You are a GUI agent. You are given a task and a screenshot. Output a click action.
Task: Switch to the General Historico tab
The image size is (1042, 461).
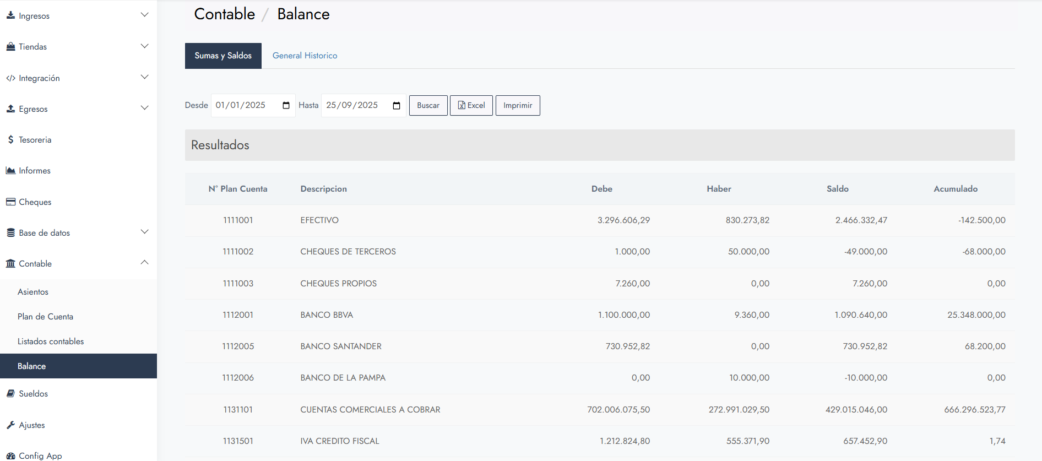click(305, 56)
